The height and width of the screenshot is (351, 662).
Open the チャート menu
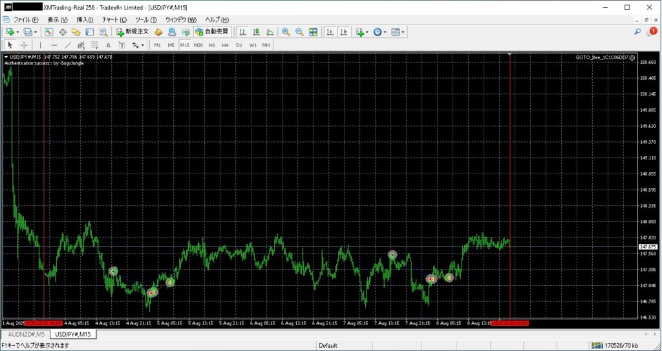pos(114,20)
